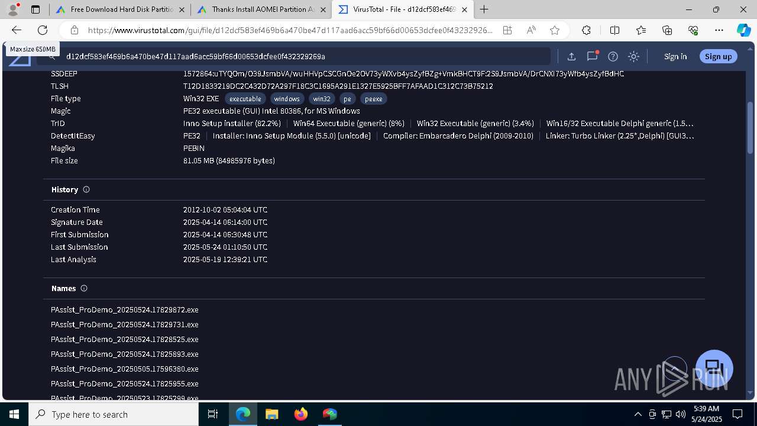Open Microsoft Edge from taskbar
Viewport: 757px width, 426px height.
tap(243, 414)
